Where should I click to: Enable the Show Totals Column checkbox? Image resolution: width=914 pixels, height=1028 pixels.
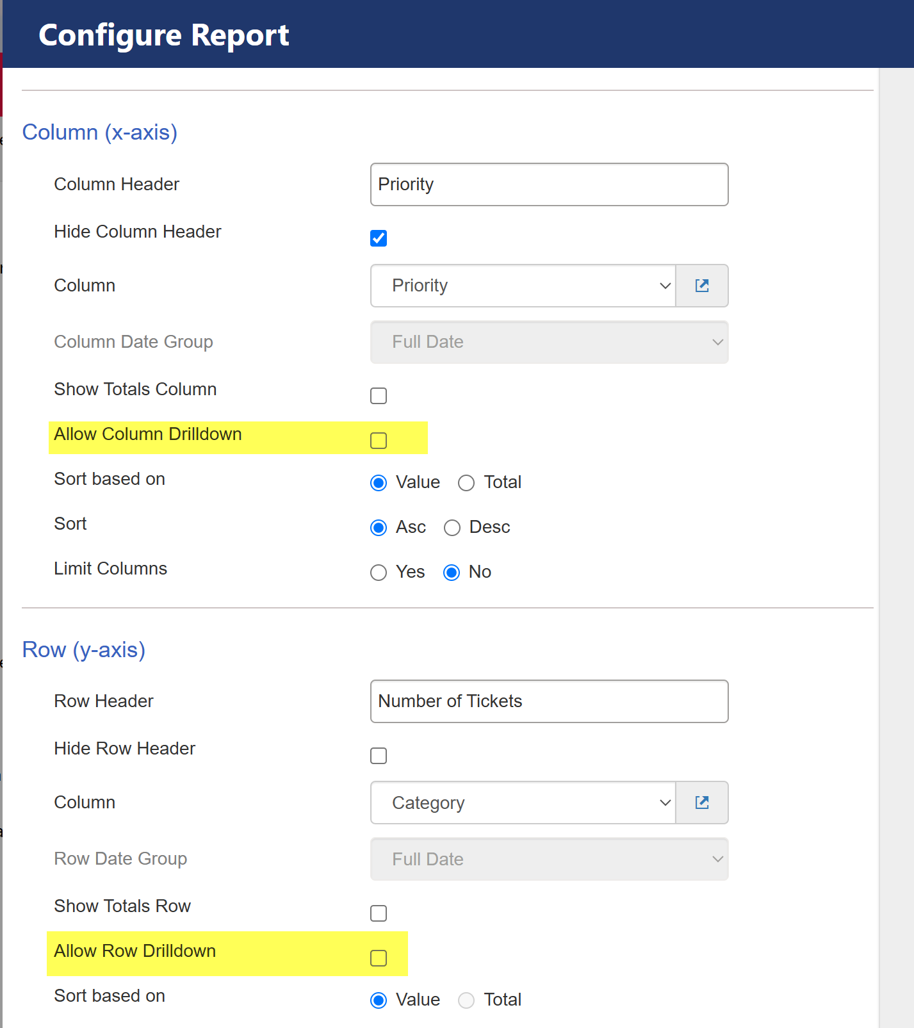click(x=379, y=396)
